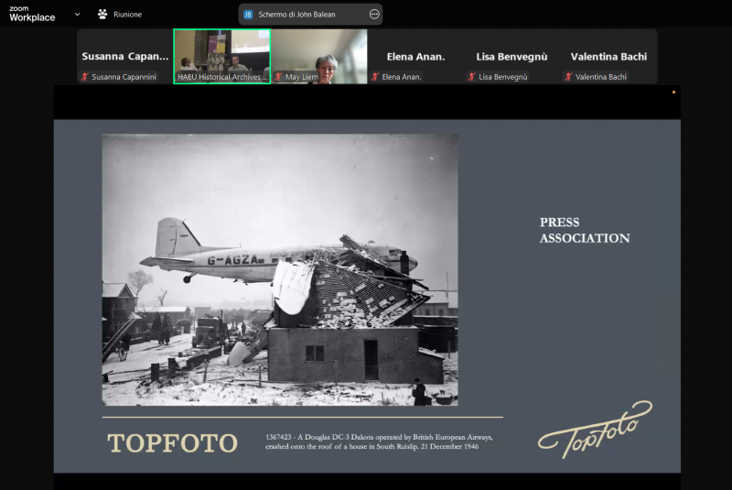Click the JB avatar badge in share bar
Screen dimensions: 732x490
pos(248,15)
